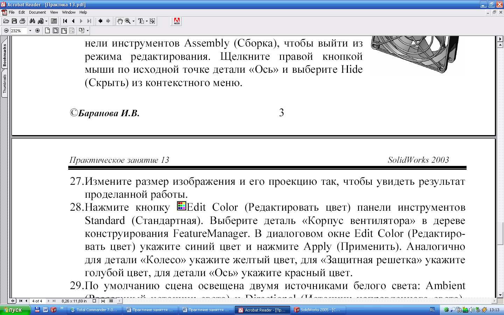Click the Reflow icon
Image resolution: width=504 pixels, height=315 pixels.
pos(72,31)
